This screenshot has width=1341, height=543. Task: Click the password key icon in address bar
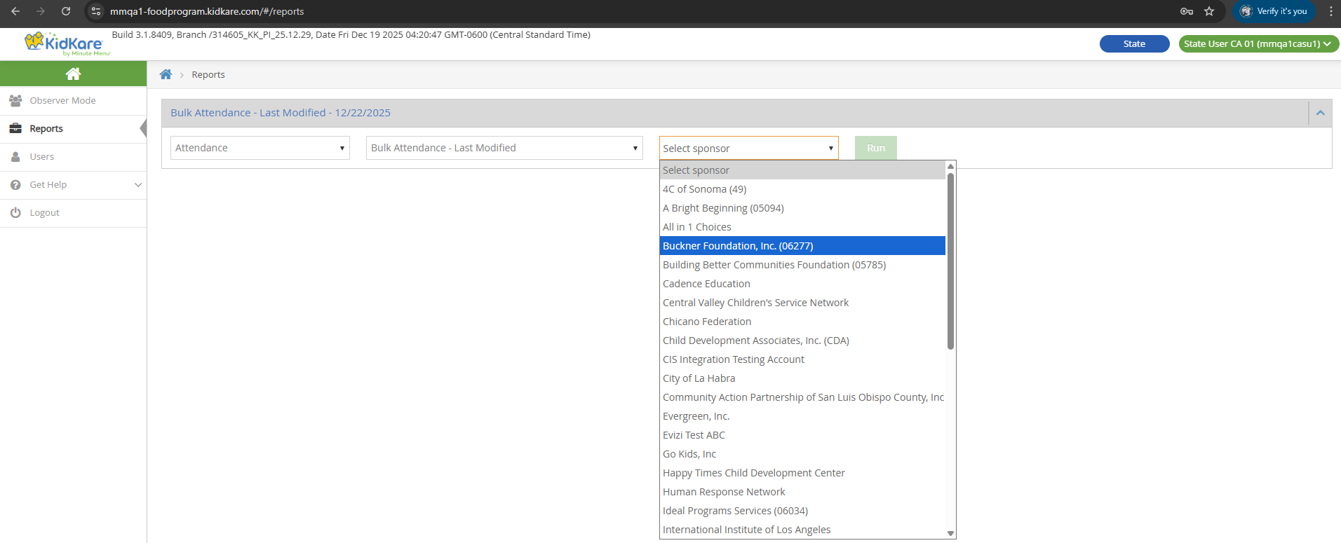[x=1187, y=11]
